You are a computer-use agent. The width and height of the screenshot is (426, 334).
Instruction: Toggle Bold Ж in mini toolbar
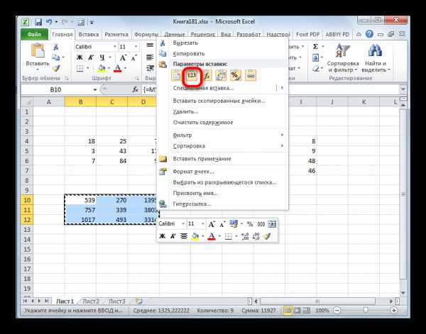point(162,236)
